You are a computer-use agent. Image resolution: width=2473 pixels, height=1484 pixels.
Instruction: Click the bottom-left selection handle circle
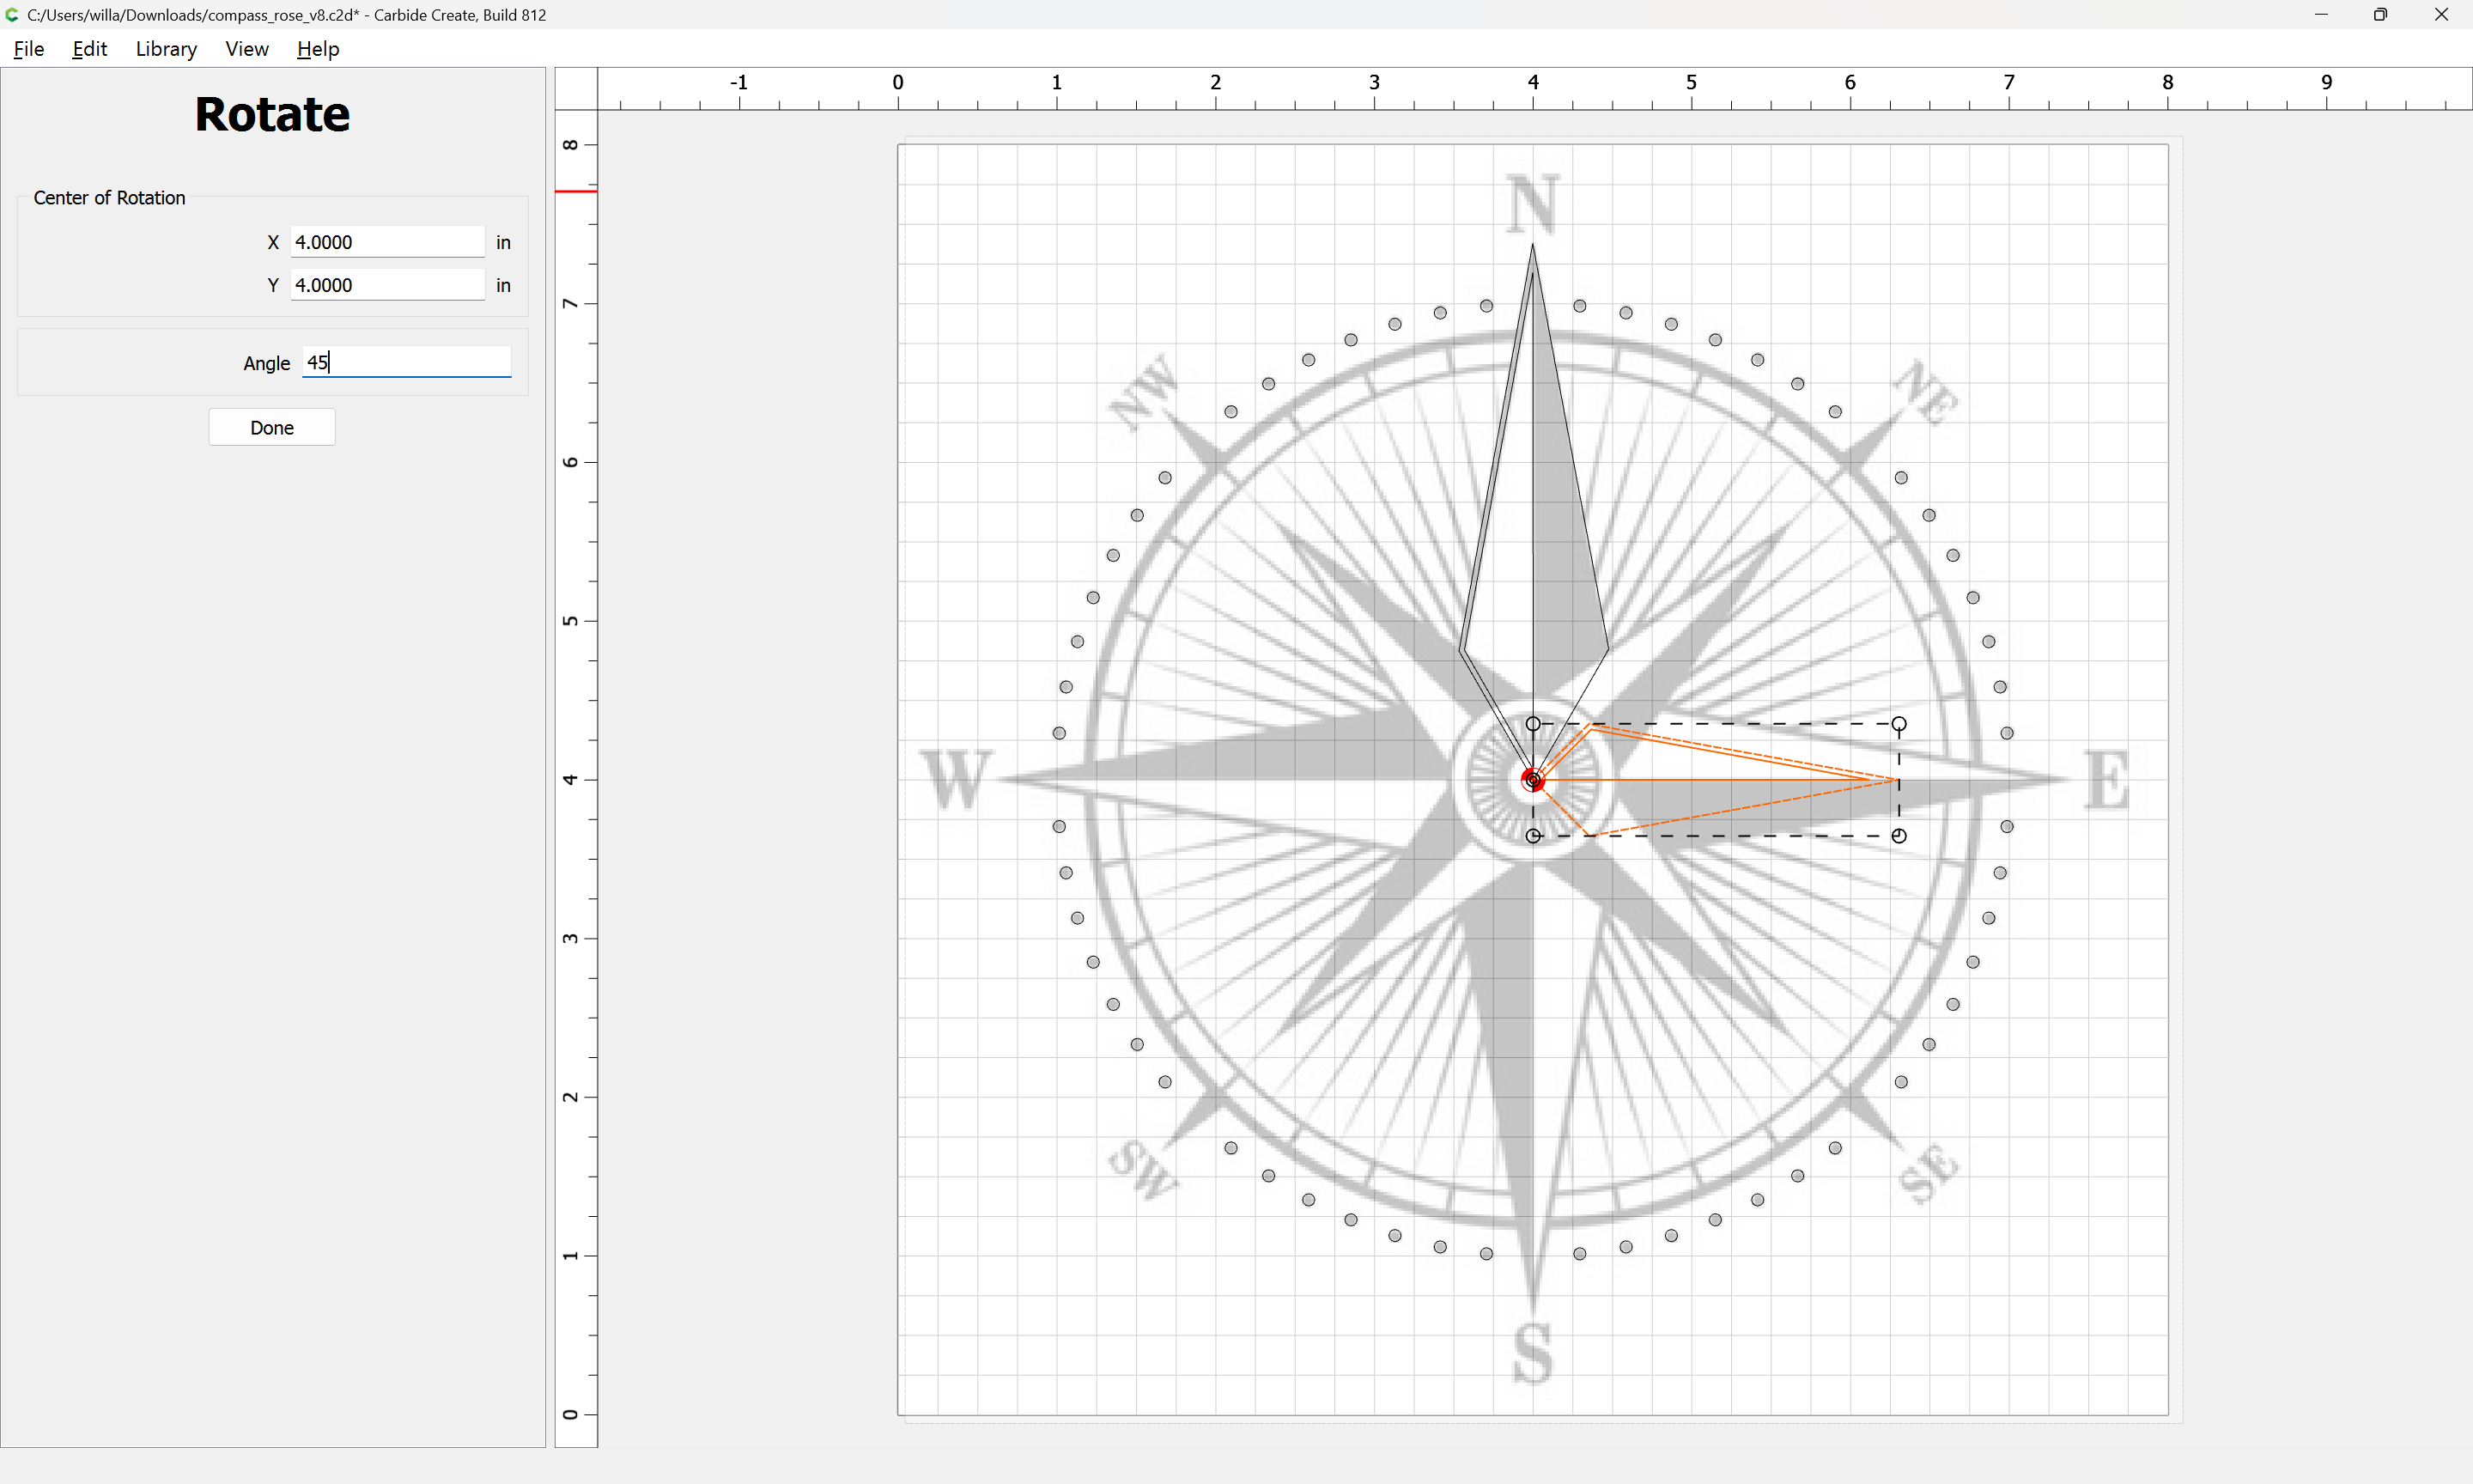[1533, 836]
